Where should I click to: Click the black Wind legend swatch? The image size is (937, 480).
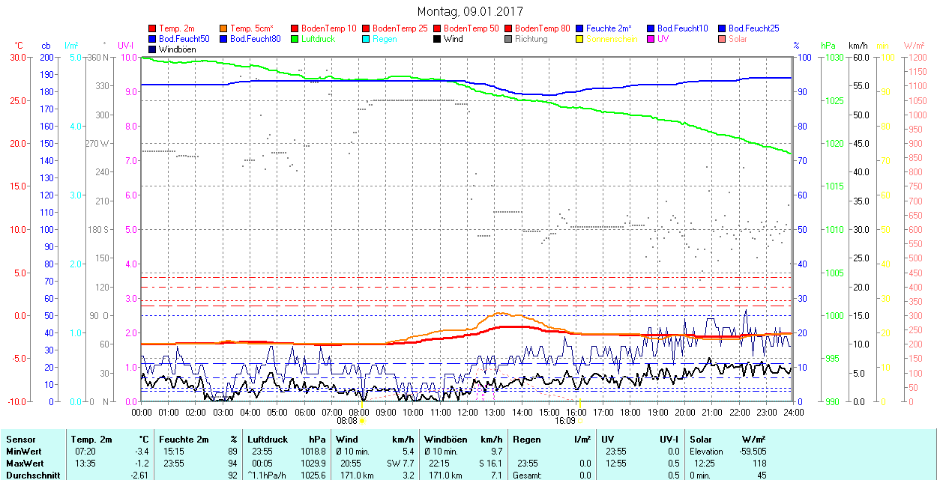pos(438,39)
